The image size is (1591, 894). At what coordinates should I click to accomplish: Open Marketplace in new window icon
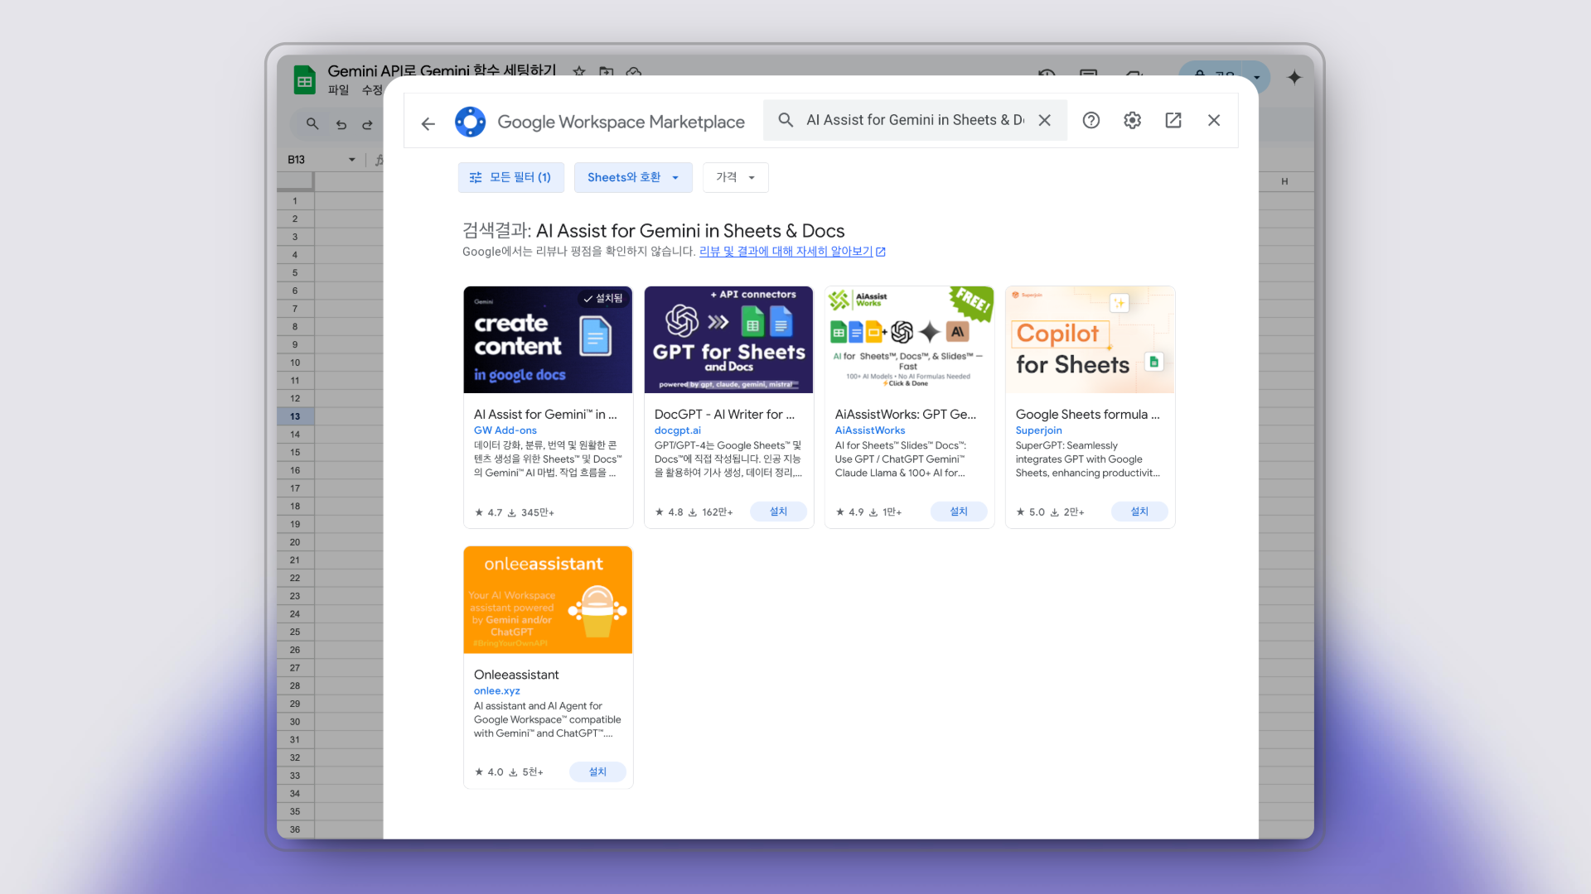pyautogui.click(x=1173, y=120)
